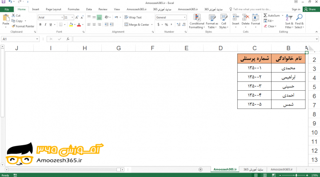Decrease decimal places
This screenshot has height=177, width=320.
point(184,25)
